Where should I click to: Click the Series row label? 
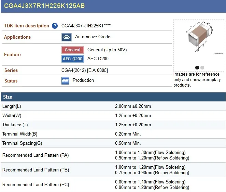click(11, 71)
